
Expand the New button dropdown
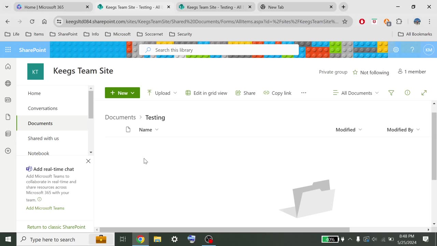coord(132,93)
